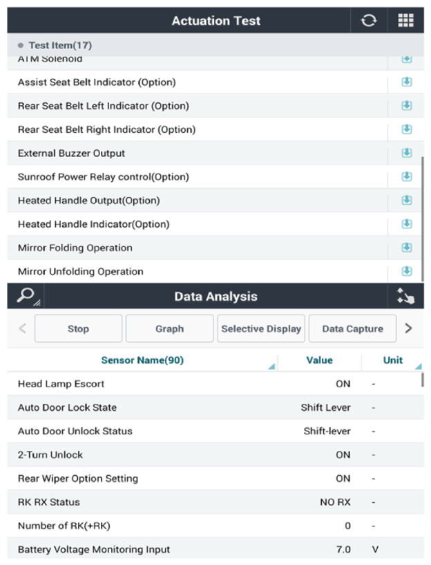Activate Heated Handle Indicator test icon

tap(407, 224)
